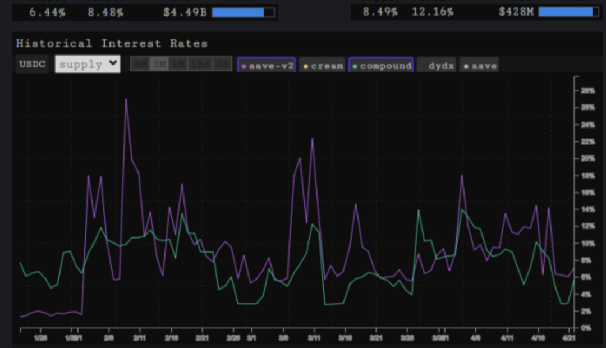
Task: Click the USDC asset button
Action: pyautogui.click(x=31, y=65)
